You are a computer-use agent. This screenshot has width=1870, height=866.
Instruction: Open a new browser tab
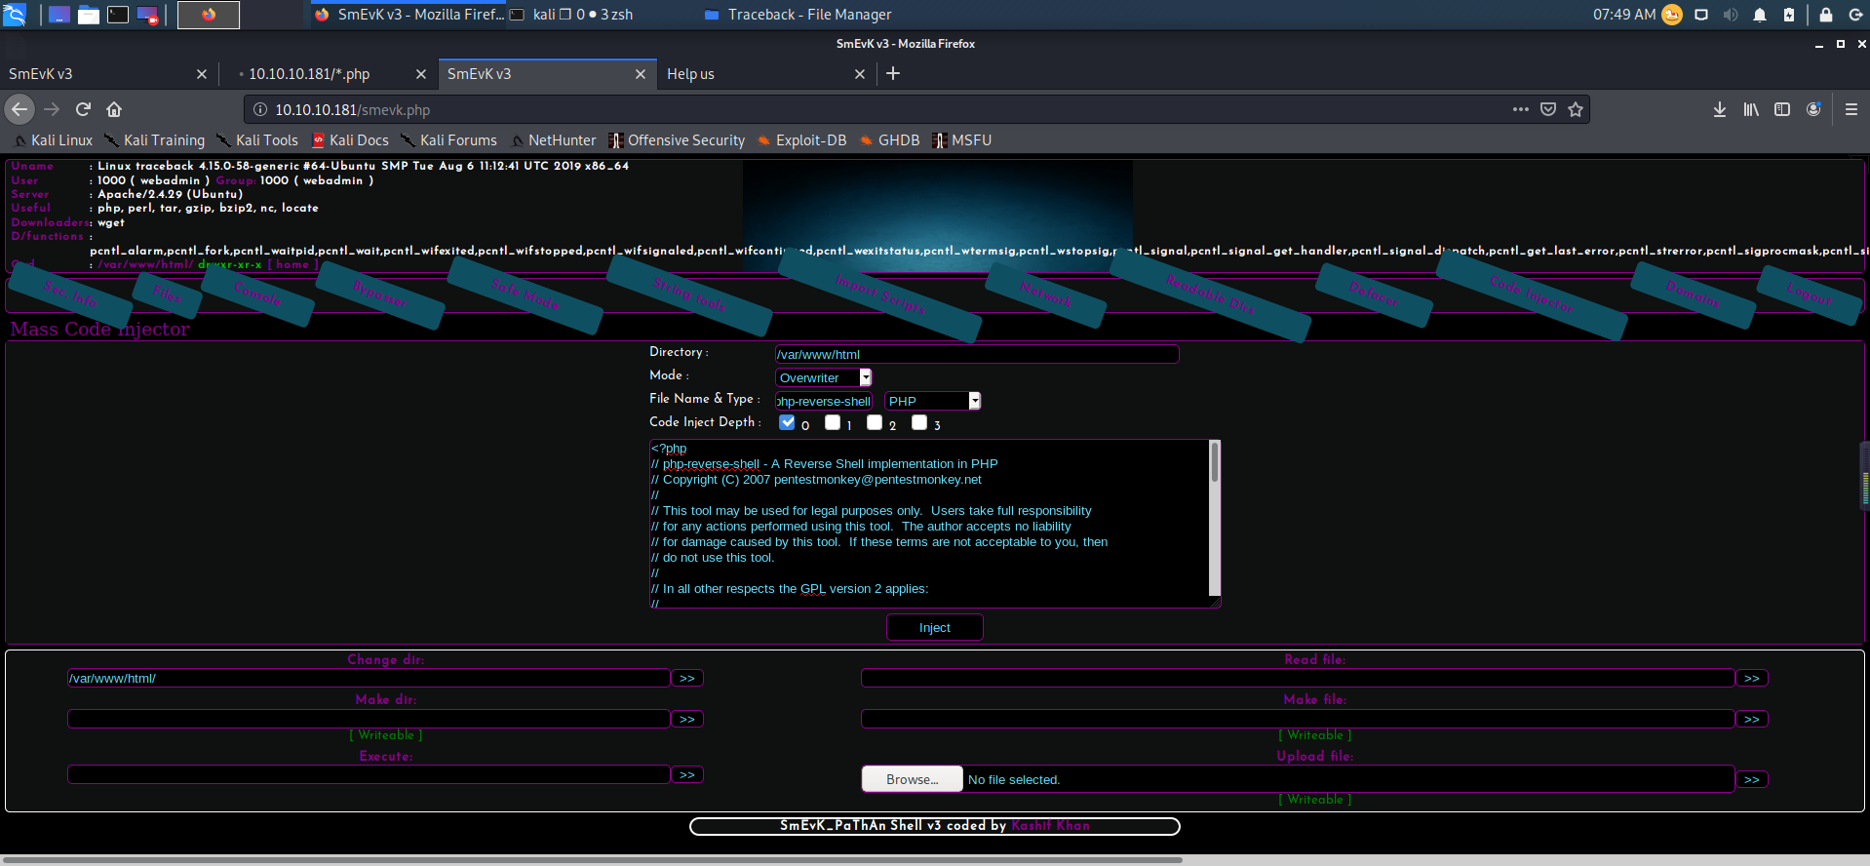coord(892,74)
